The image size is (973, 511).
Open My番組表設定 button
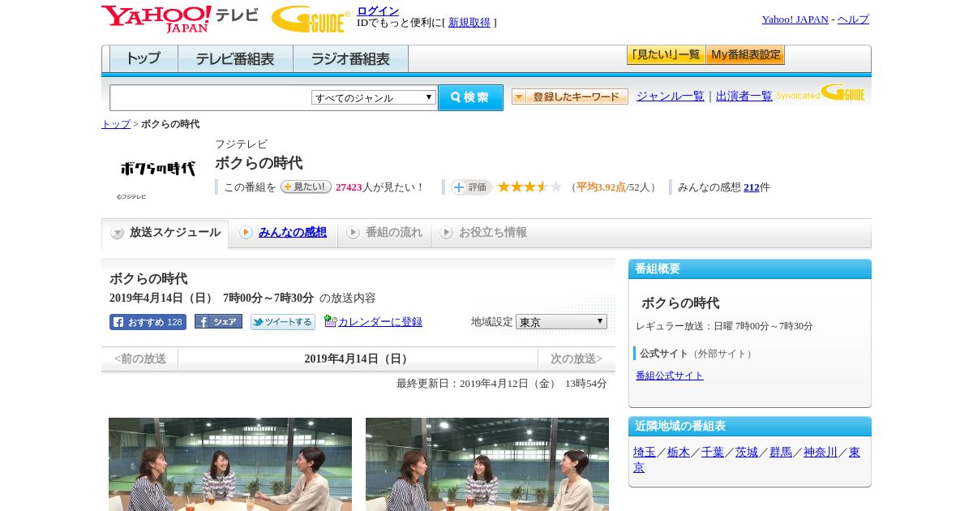(x=745, y=55)
